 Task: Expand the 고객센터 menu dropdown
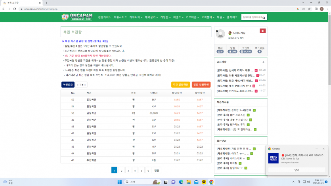coord(208,17)
